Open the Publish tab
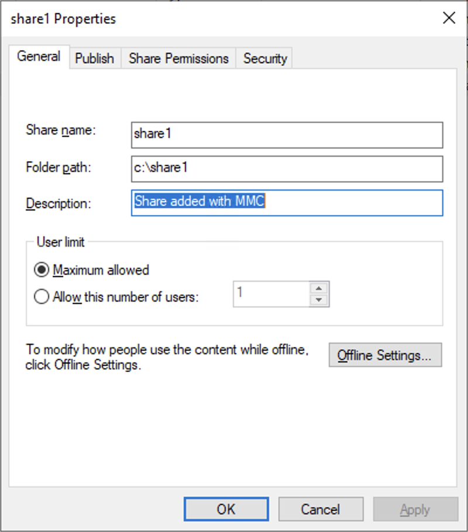This screenshot has width=468, height=532. (x=94, y=58)
